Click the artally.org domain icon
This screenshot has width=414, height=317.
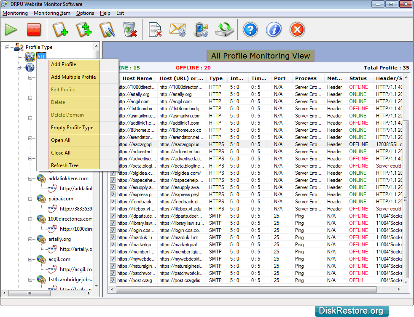41,239
